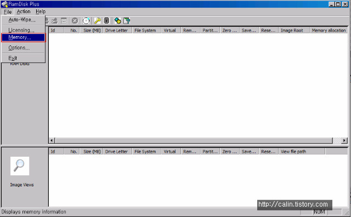Click the horizontal scrollbar right arrow

(x=344, y=140)
